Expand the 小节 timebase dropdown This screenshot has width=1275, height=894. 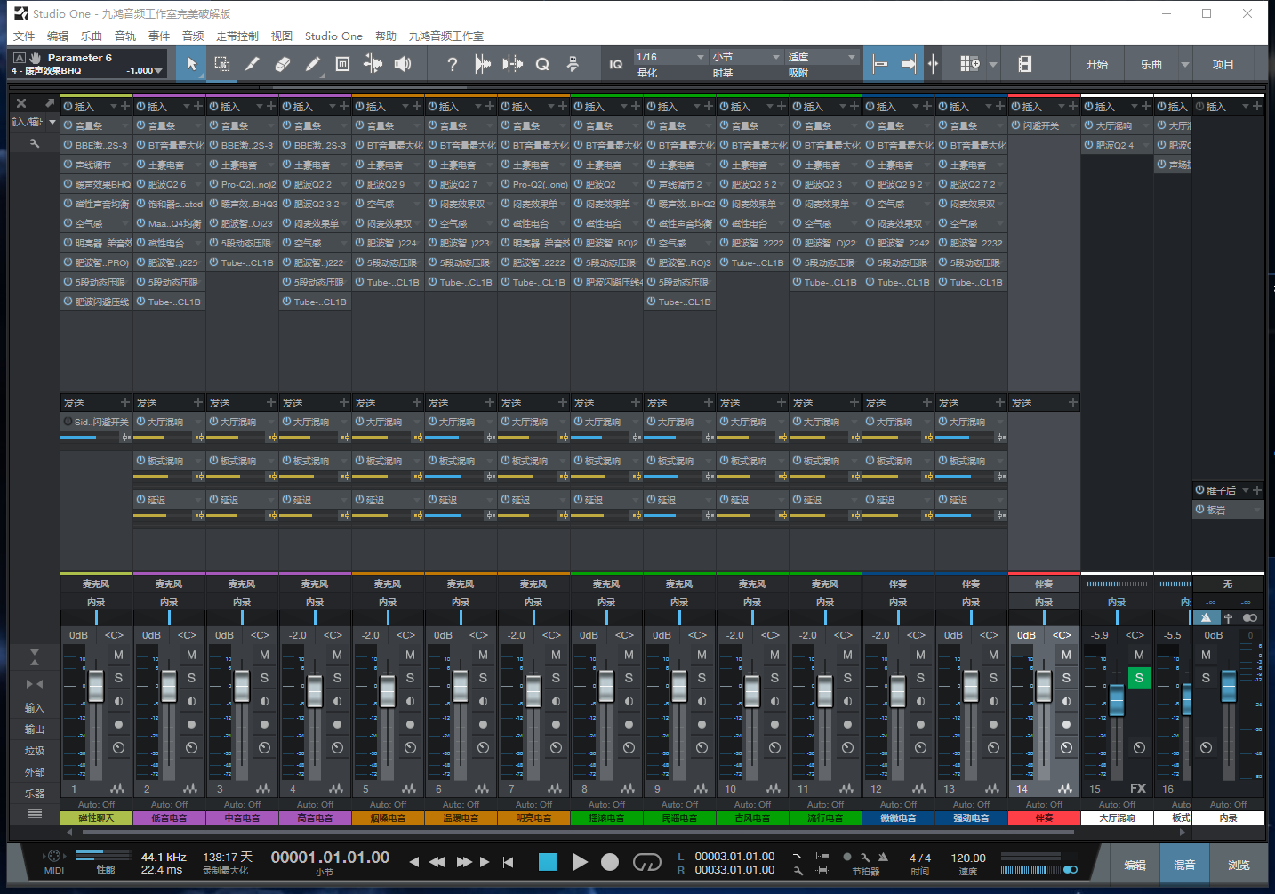[745, 57]
